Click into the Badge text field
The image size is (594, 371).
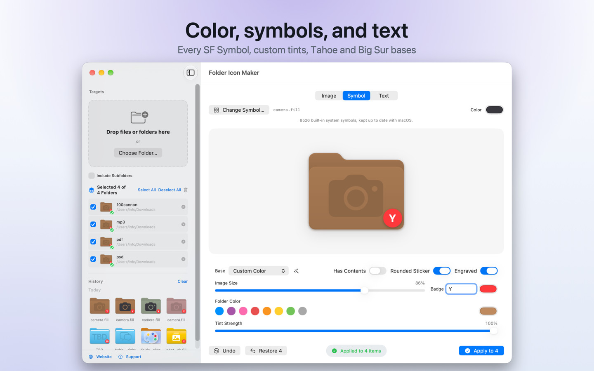tap(461, 289)
